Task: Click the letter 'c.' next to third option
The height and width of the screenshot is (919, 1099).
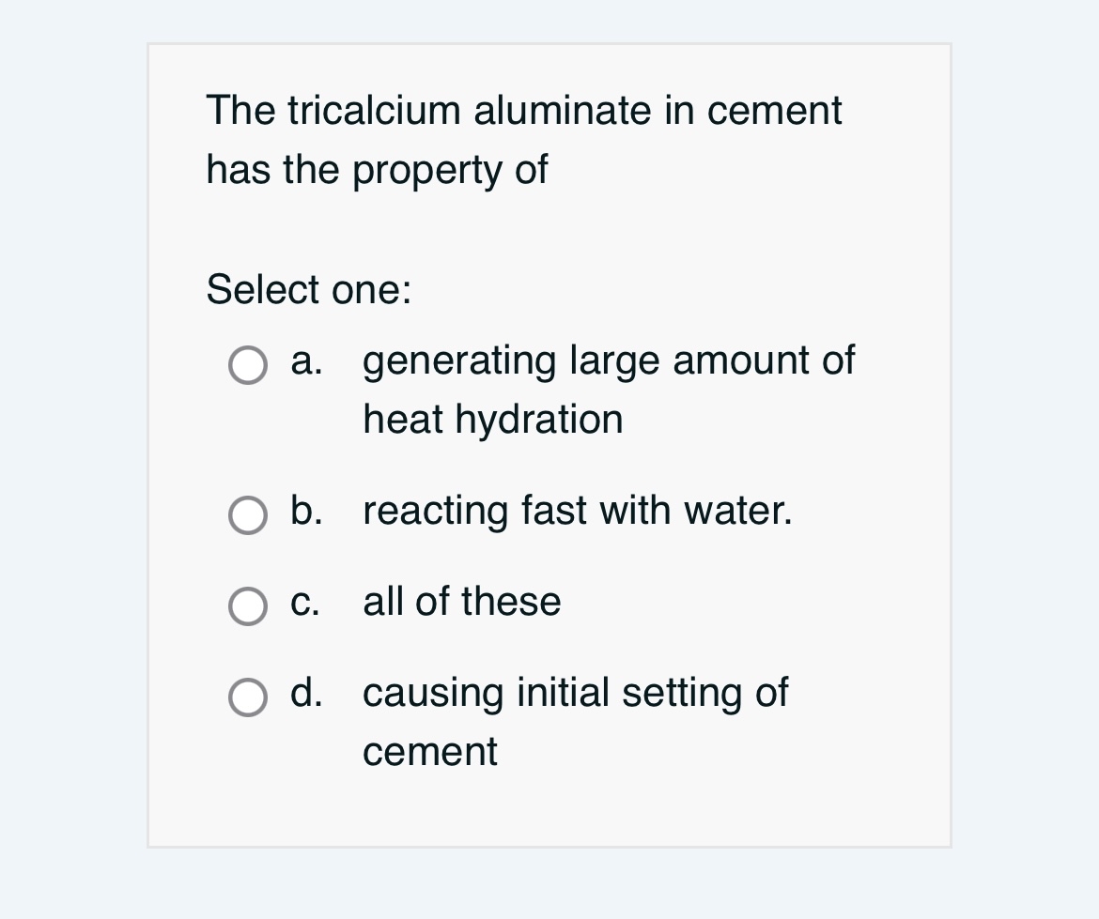Action: coord(304,603)
